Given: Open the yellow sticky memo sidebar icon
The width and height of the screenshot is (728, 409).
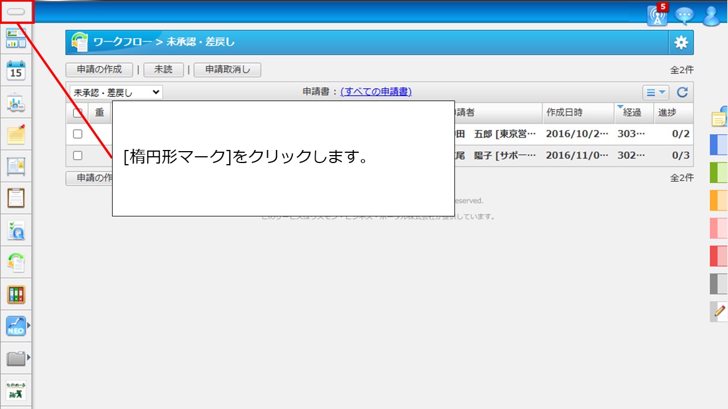Looking at the screenshot, I should [x=16, y=135].
